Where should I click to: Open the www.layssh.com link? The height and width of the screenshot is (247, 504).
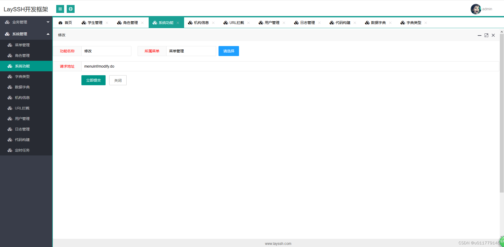point(278,244)
